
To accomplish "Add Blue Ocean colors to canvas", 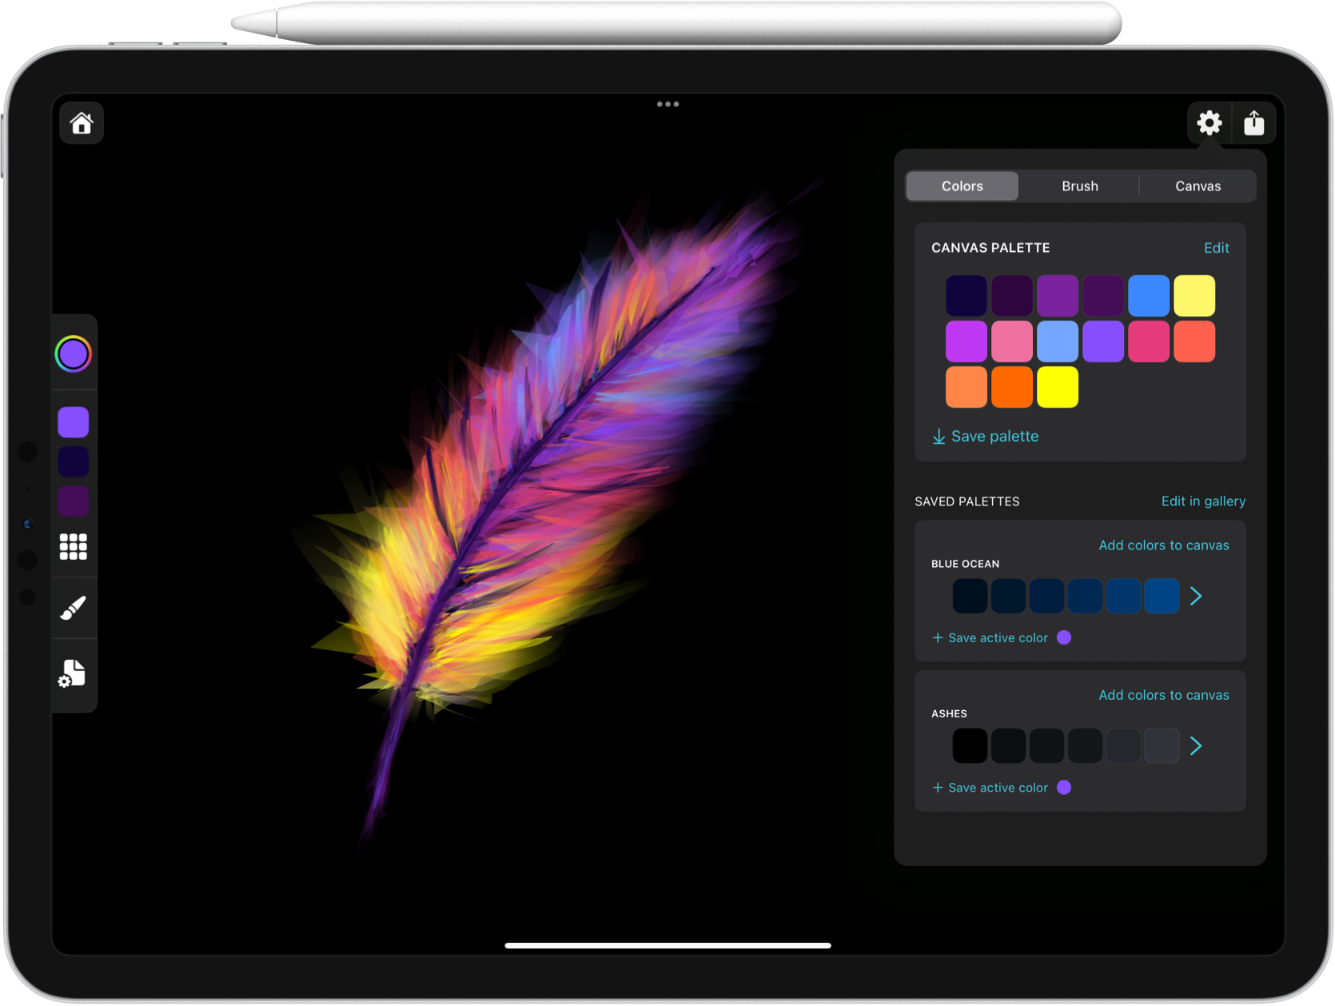I will coord(1163,545).
